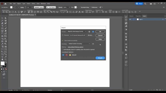Click OK in Import dialog
The image size is (166, 93).
100,32
